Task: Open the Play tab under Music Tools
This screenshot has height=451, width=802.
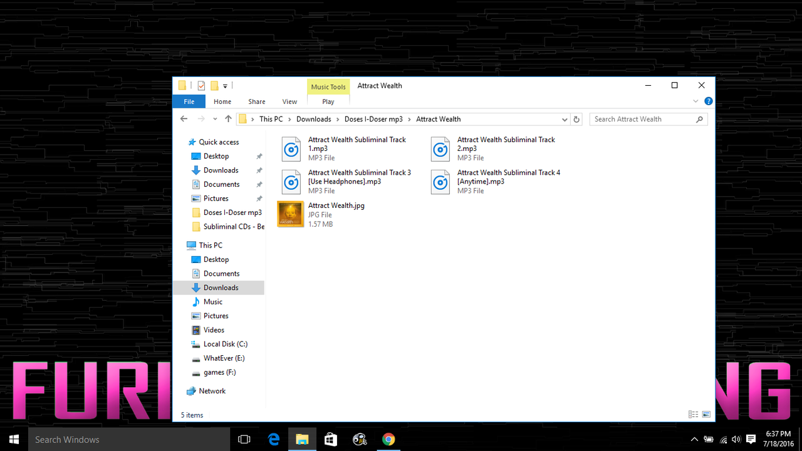Action: [328, 101]
